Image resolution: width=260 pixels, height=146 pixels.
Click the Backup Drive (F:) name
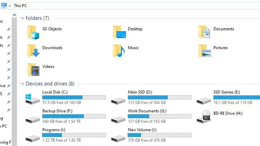57,111
